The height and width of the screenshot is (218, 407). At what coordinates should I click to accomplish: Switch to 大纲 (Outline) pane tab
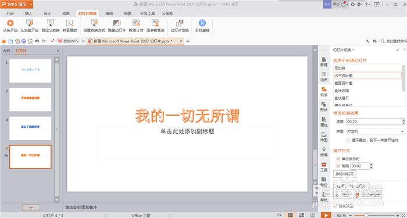(x=6, y=51)
